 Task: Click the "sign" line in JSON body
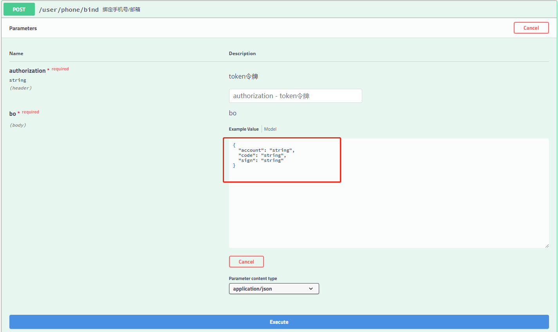261,160
